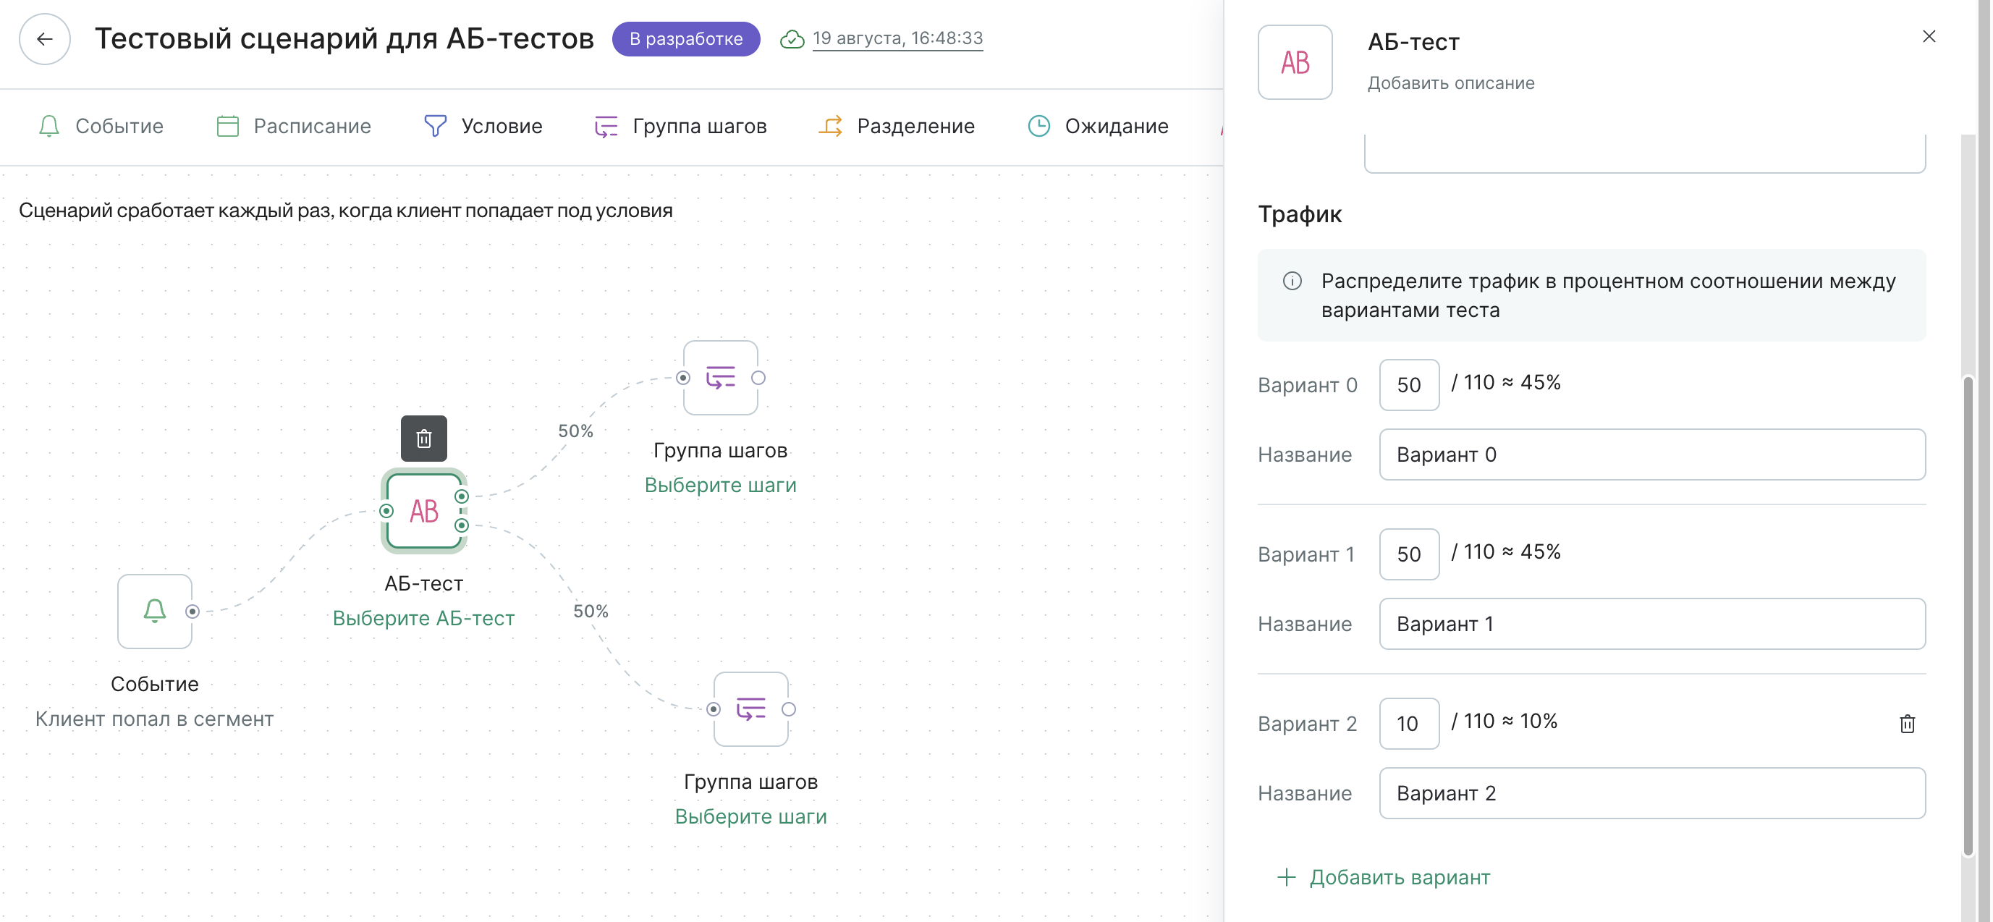The height and width of the screenshot is (922, 1993).
Task: Close the АБ-тест side panel
Action: click(x=1929, y=36)
